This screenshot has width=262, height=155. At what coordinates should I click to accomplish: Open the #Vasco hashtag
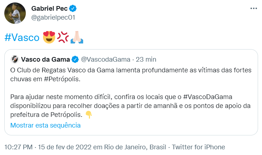point(22,37)
